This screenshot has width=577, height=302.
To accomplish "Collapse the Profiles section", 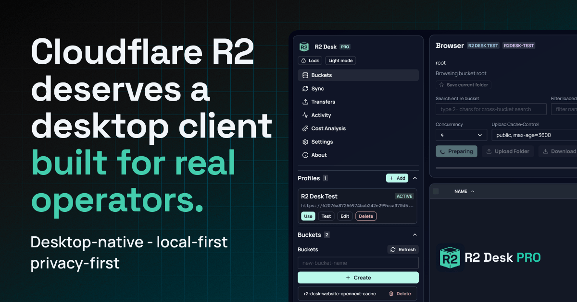I will click(414, 178).
